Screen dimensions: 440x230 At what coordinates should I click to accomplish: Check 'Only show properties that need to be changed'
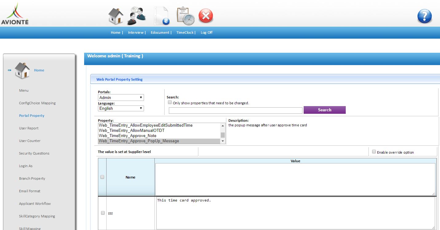[170, 102]
